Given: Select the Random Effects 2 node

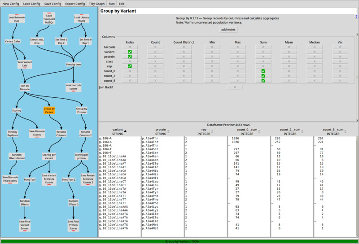Looking at the screenshot, I should [x=73, y=203].
